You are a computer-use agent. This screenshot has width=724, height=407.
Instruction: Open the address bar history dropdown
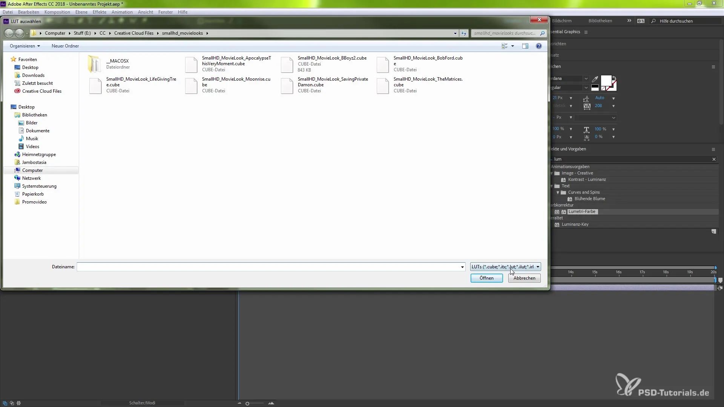455,33
